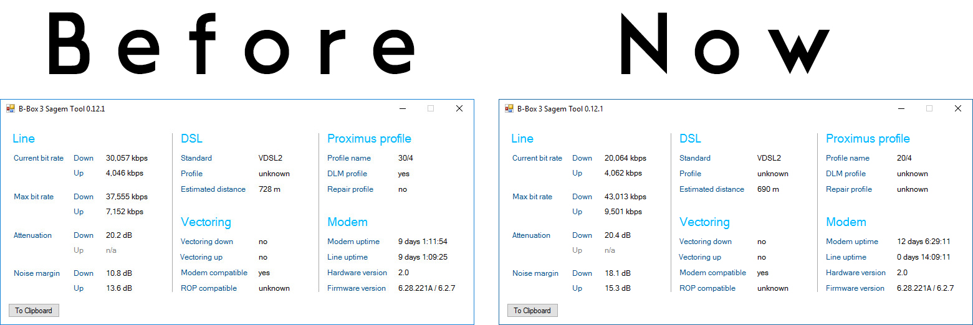Click the maximize box in the Before window

pos(431,108)
